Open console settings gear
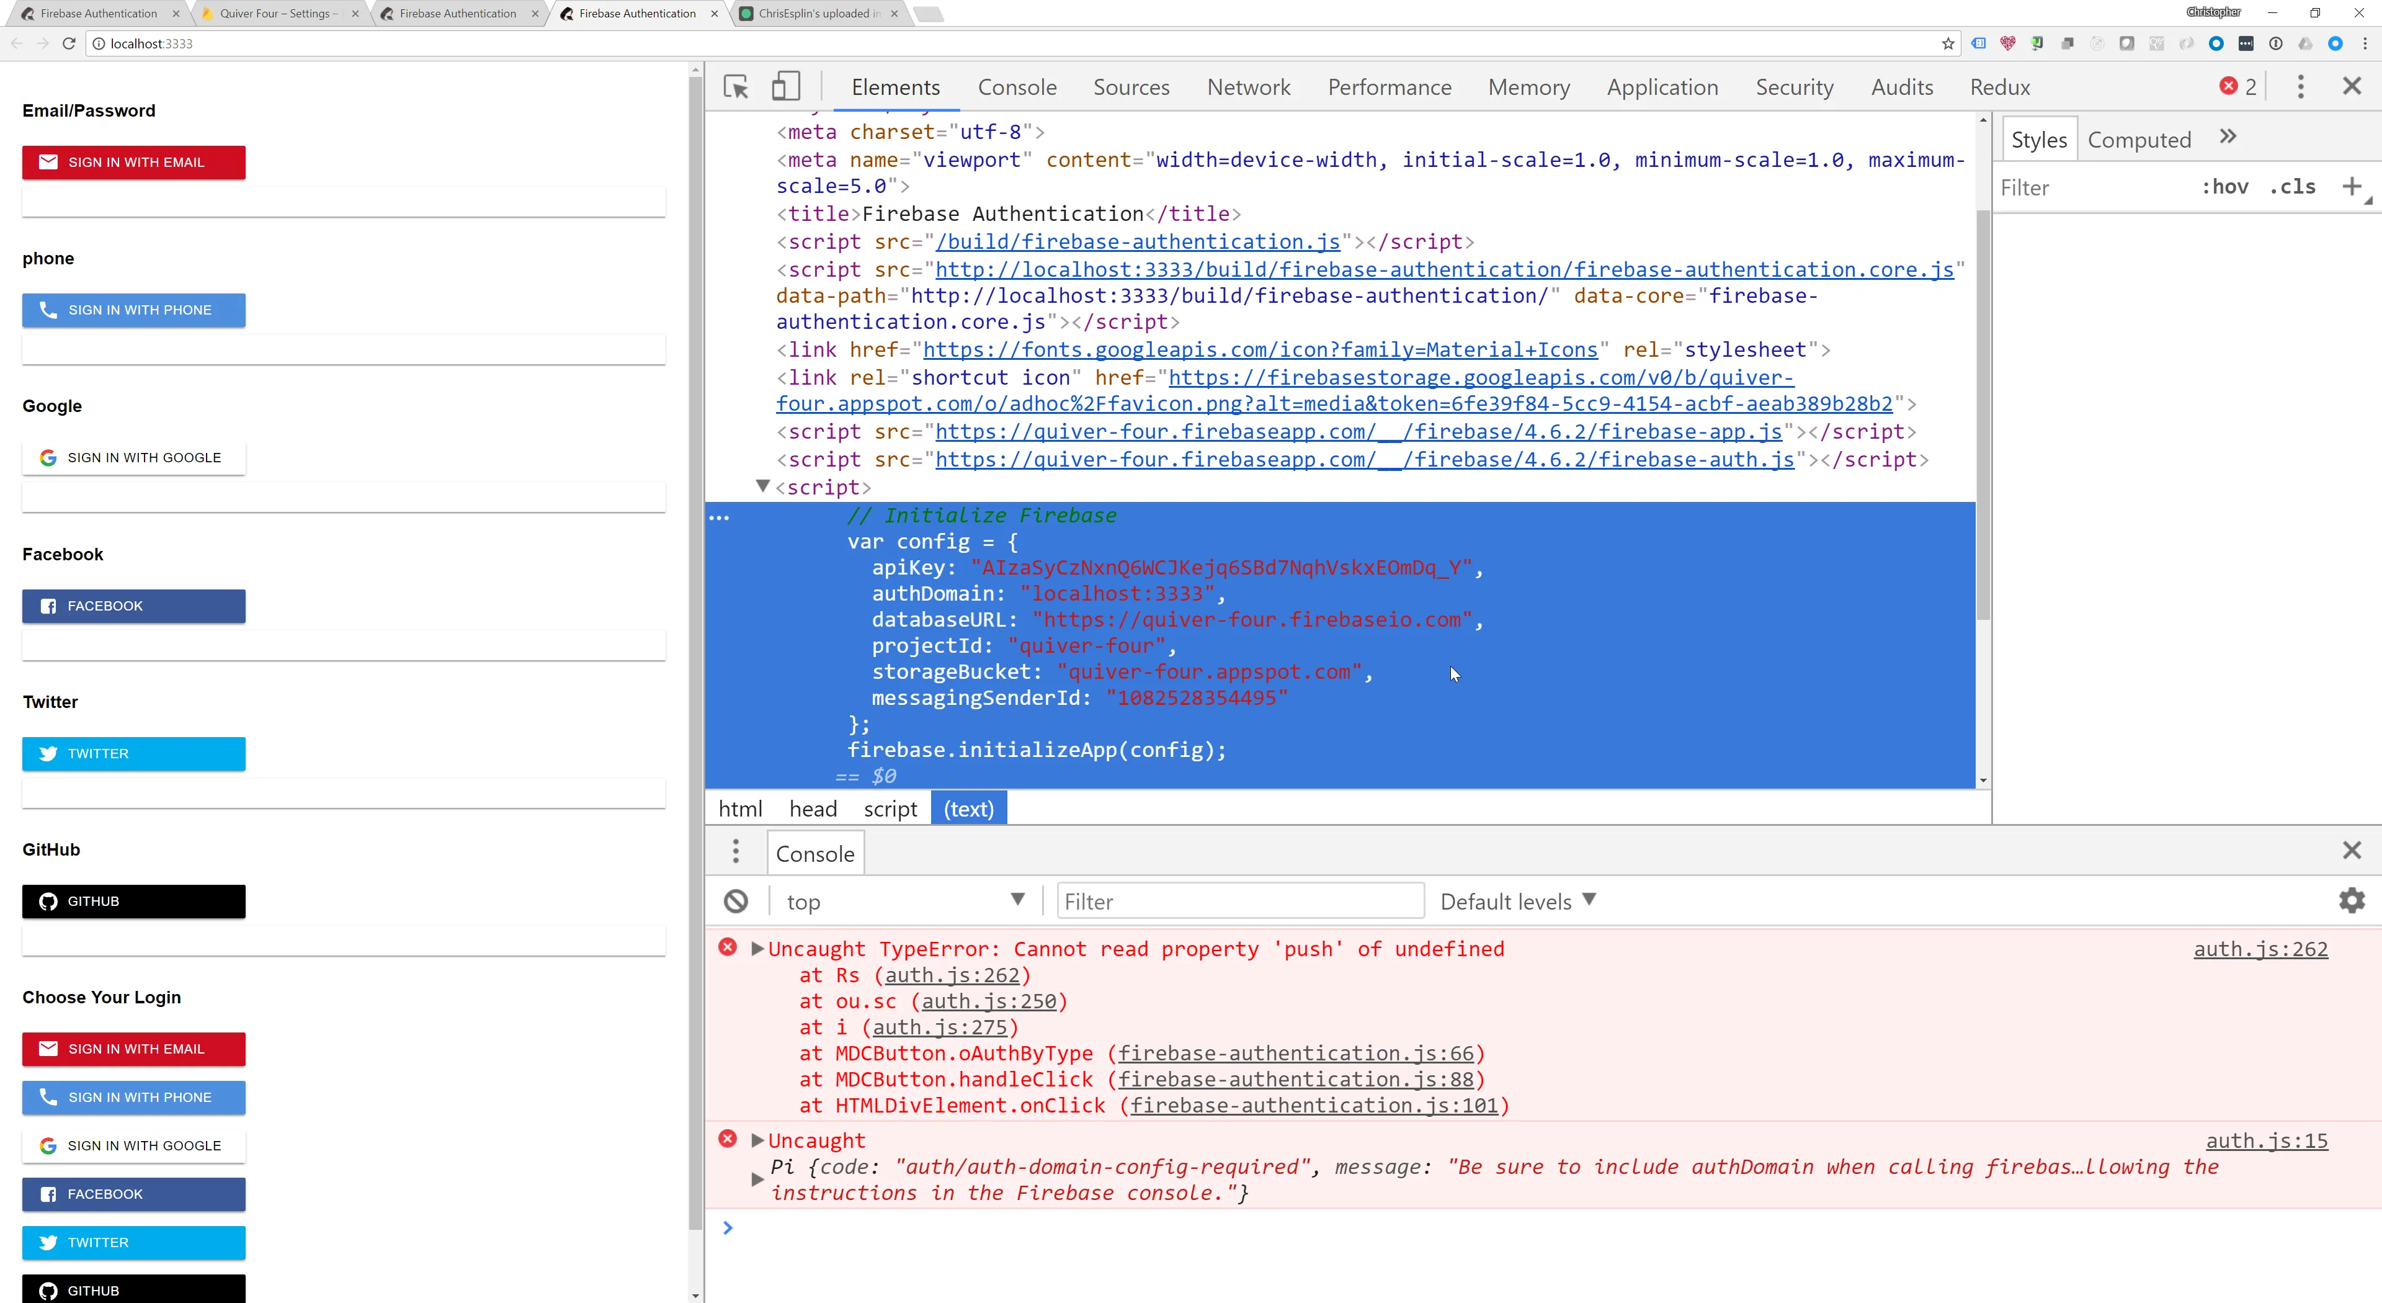 point(2352,901)
